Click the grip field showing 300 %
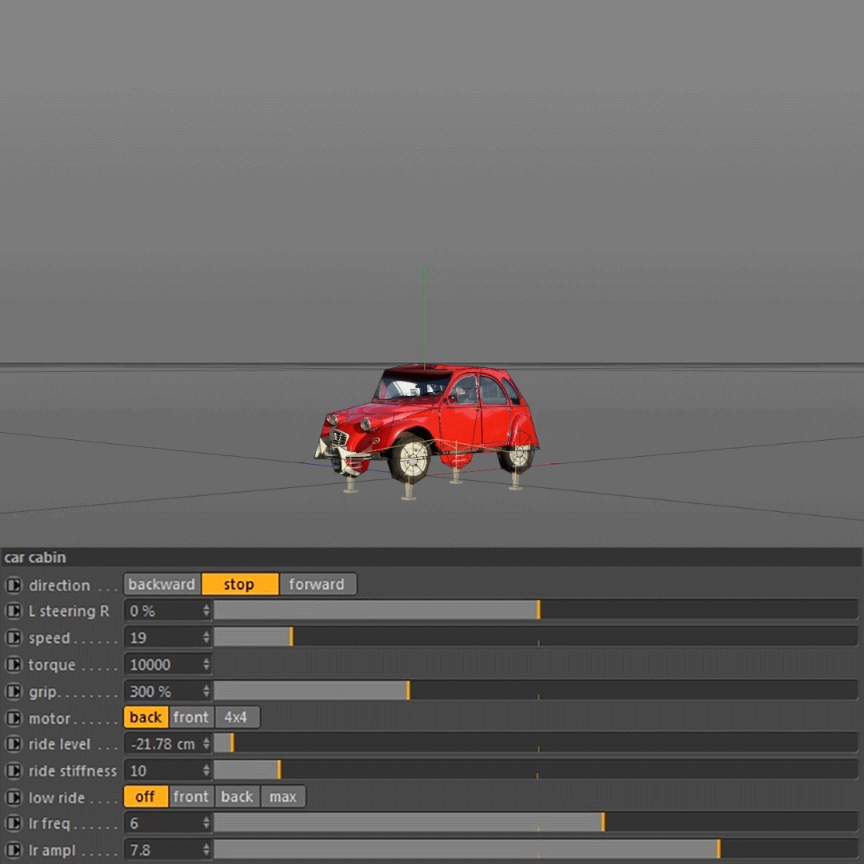 click(x=168, y=690)
